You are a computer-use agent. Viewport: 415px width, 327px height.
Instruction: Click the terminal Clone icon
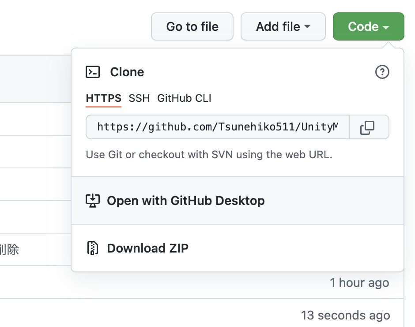point(93,72)
